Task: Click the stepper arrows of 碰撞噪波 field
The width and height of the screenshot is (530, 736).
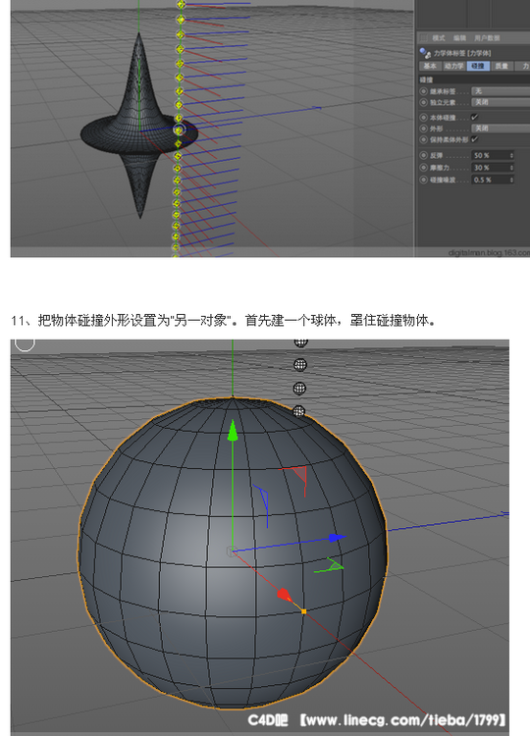Action: click(x=511, y=180)
